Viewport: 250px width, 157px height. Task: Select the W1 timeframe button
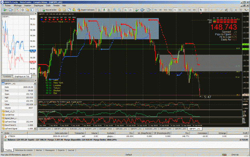tap(190, 10)
